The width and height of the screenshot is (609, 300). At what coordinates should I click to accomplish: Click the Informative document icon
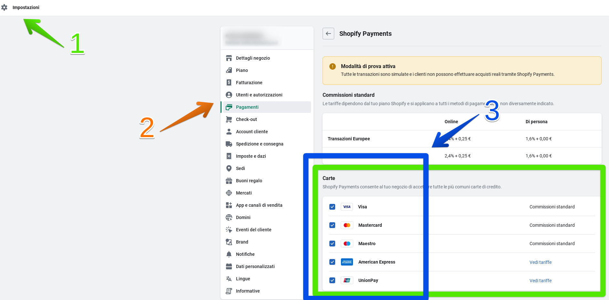229,291
